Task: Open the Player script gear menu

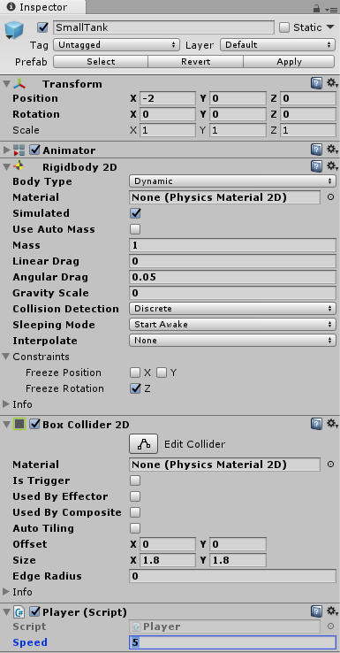Action: tap(332, 611)
